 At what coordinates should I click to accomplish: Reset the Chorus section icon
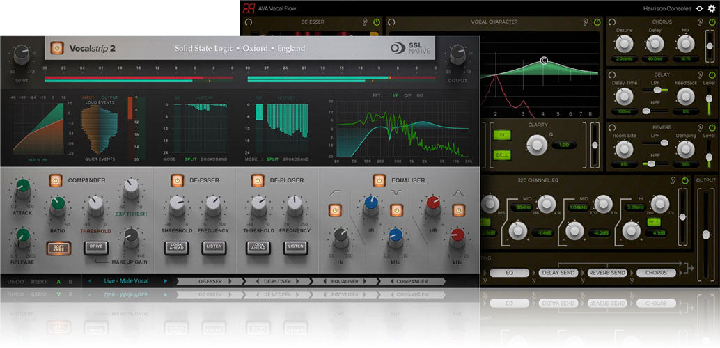(x=611, y=22)
